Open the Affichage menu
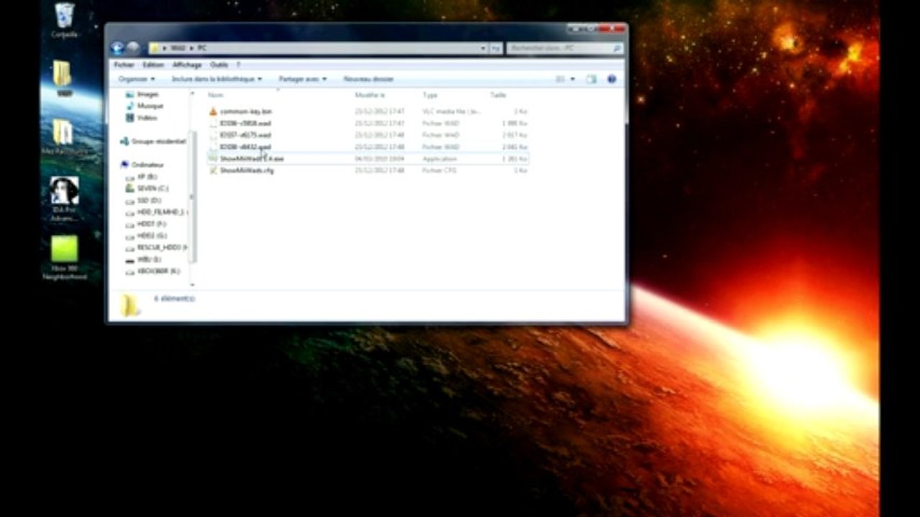920x517 pixels. [x=186, y=65]
